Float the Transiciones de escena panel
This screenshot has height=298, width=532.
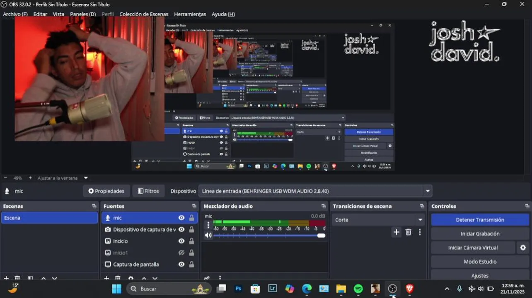click(x=422, y=206)
